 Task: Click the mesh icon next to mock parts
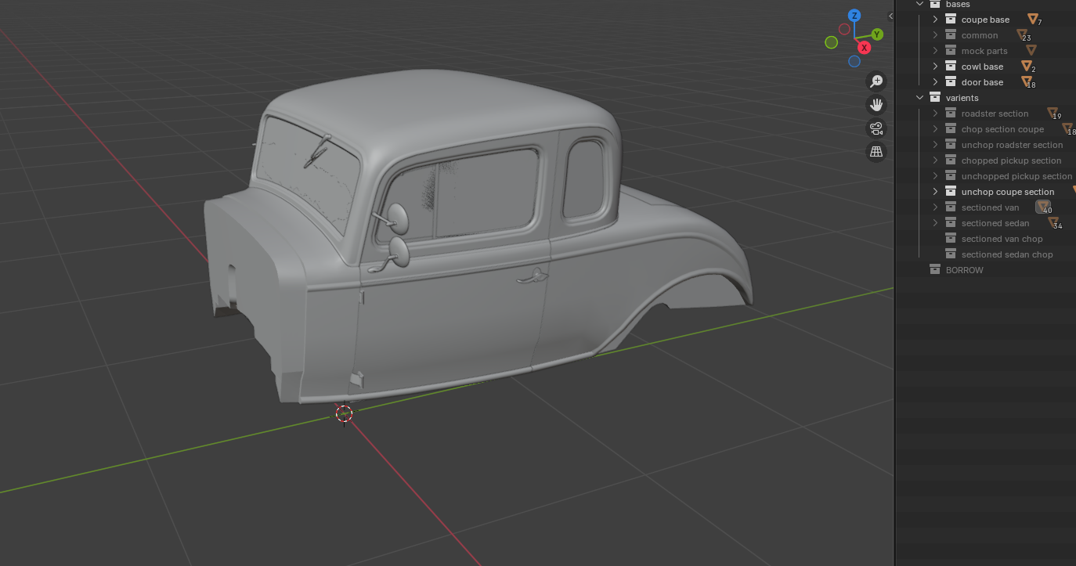(1031, 51)
